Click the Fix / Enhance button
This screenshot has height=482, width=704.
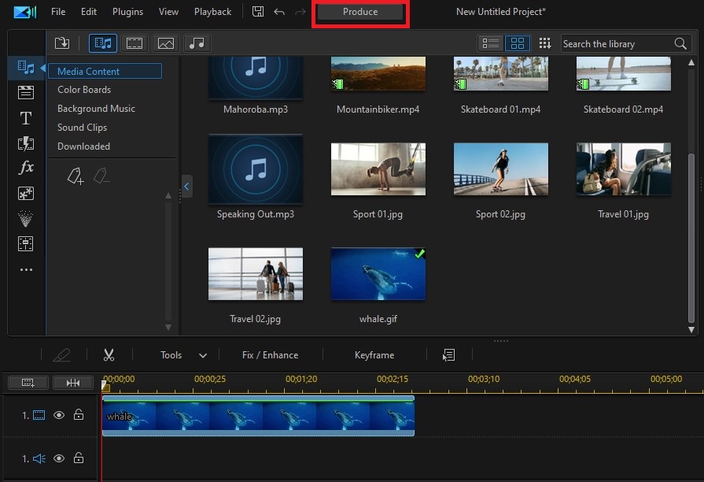click(270, 355)
